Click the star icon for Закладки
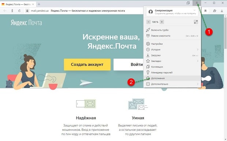Screen dimensions: 227x141 148,61
